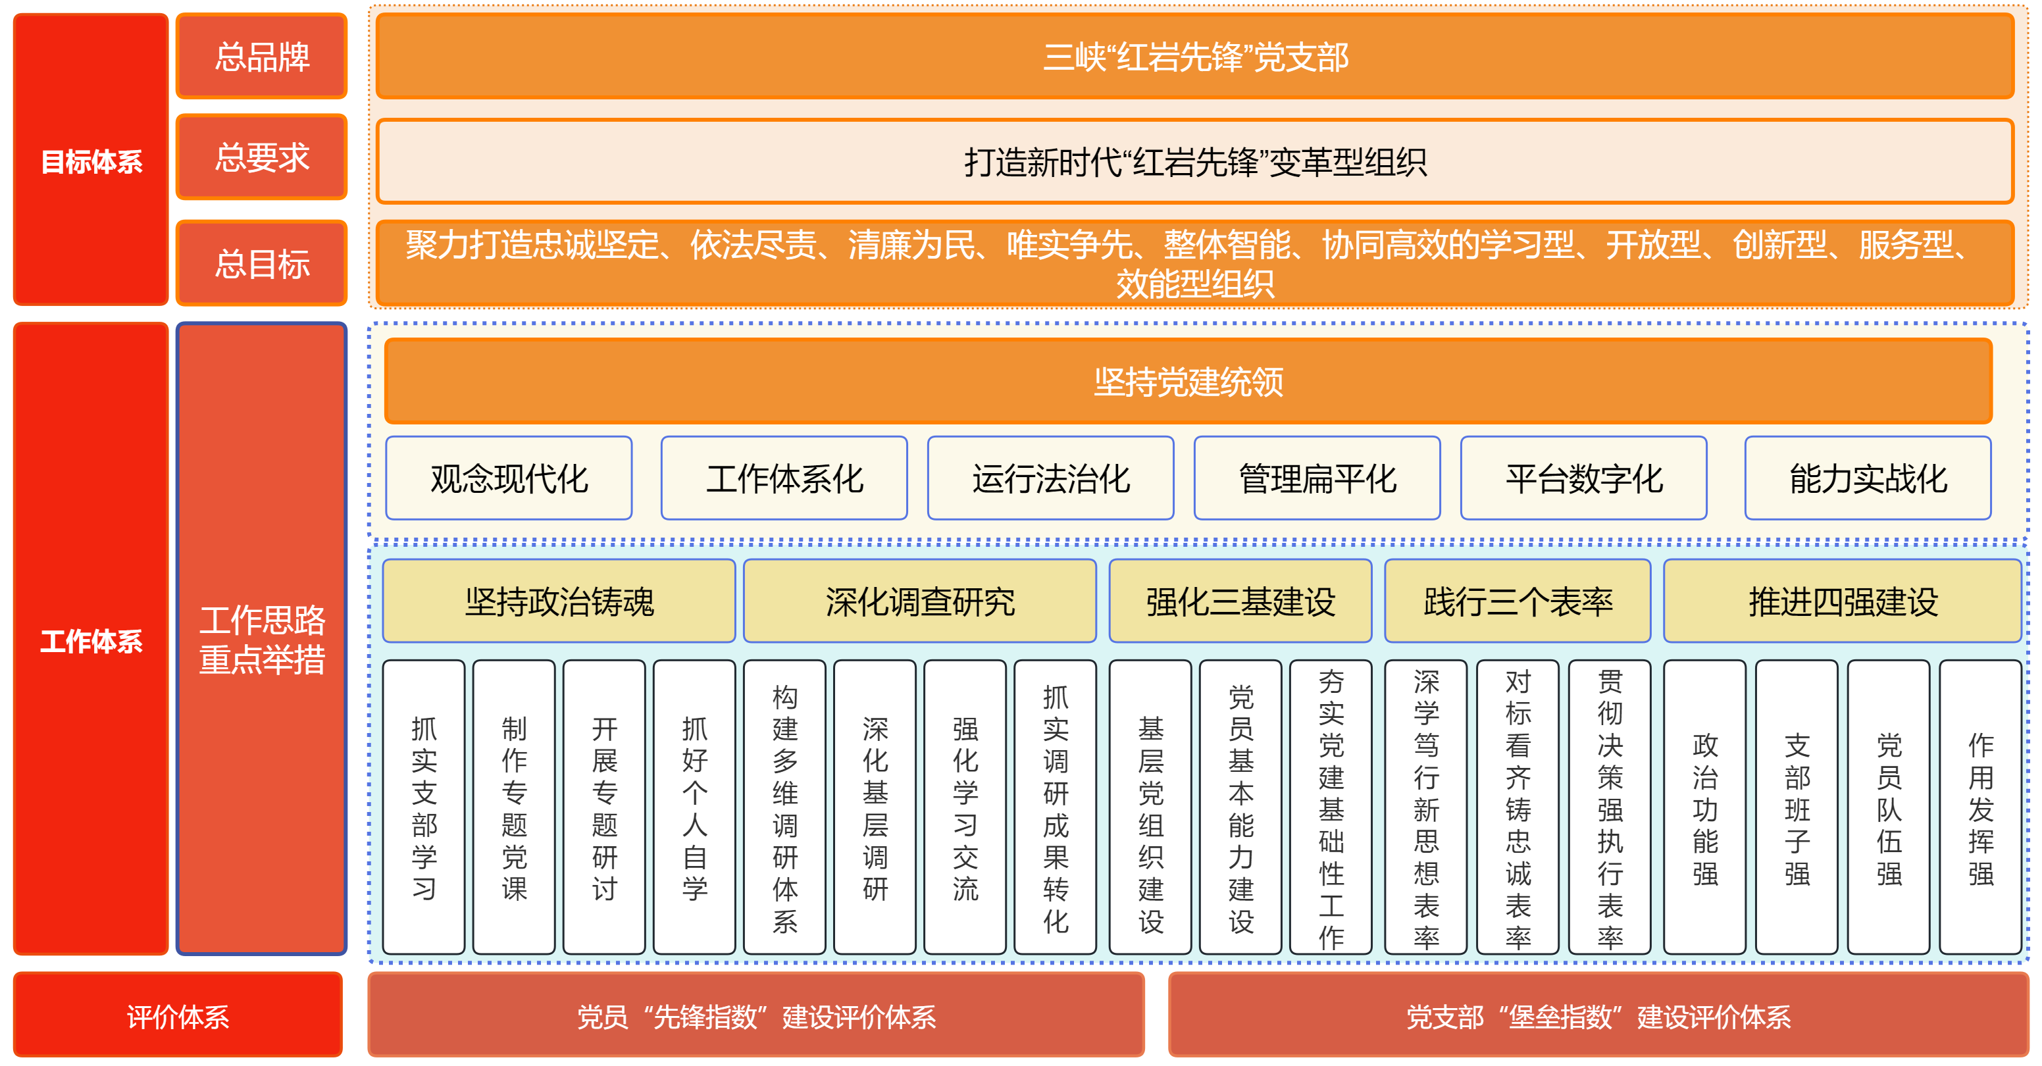Select 打造新时代“红岩先锋”变革型组织 box
This screenshot has height=1066, width=2042.
[x=1194, y=162]
